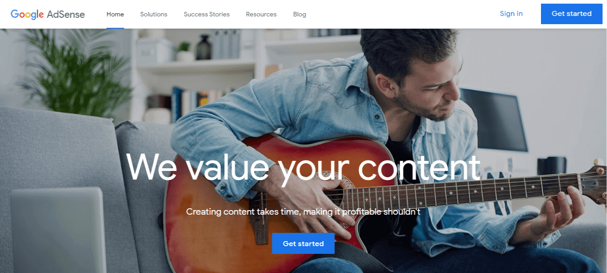Click the Google AdSense logo
Viewport: 607px width, 273px height.
(48, 14)
